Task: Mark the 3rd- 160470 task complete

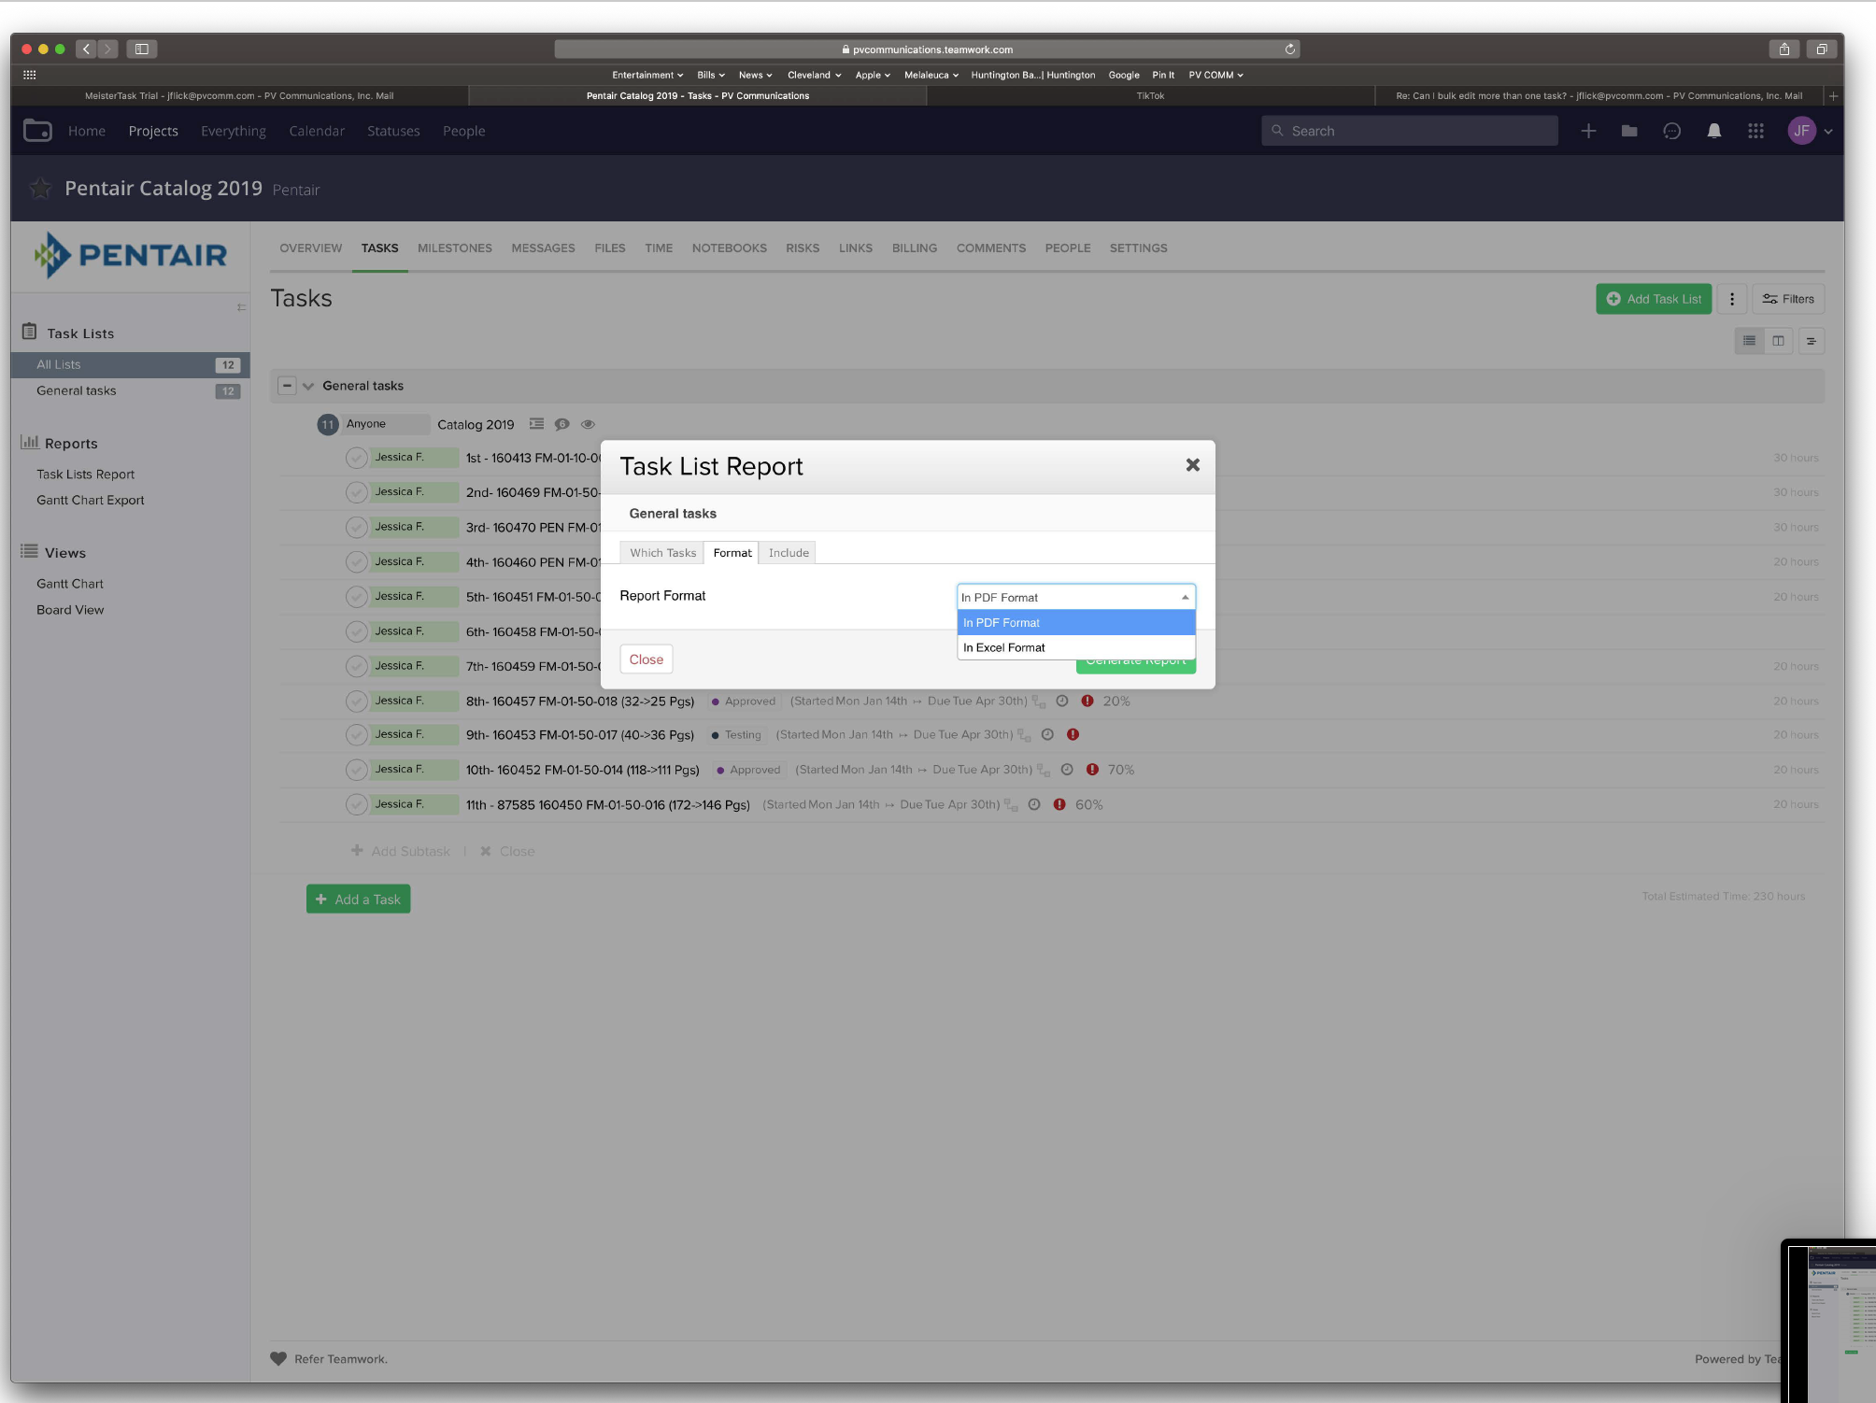Action: tap(356, 527)
